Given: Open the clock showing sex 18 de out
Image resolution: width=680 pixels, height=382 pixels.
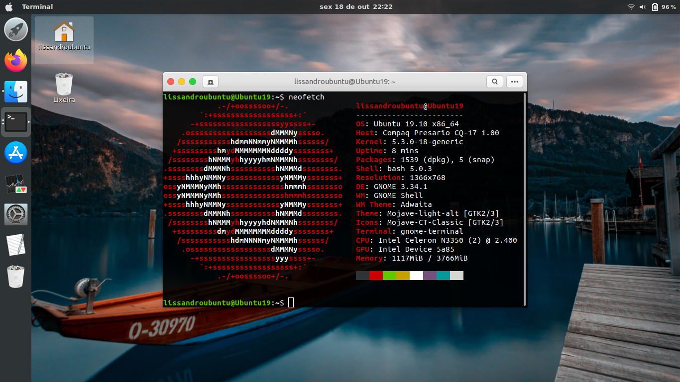Looking at the screenshot, I should point(356,6).
